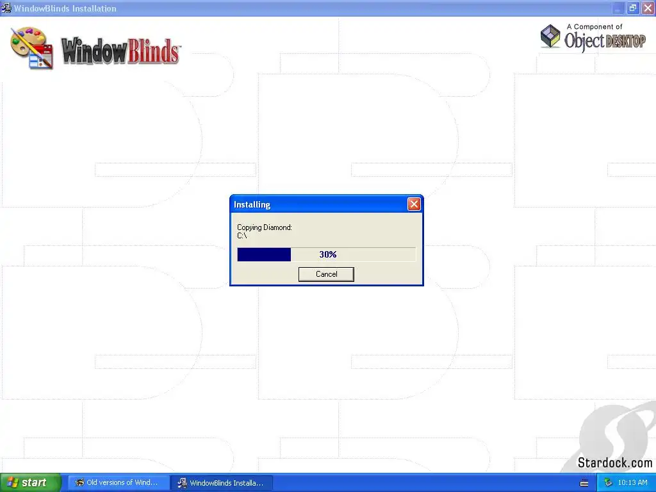
Task: Restore down the WindowBlinds Installation window
Action: click(x=632, y=8)
